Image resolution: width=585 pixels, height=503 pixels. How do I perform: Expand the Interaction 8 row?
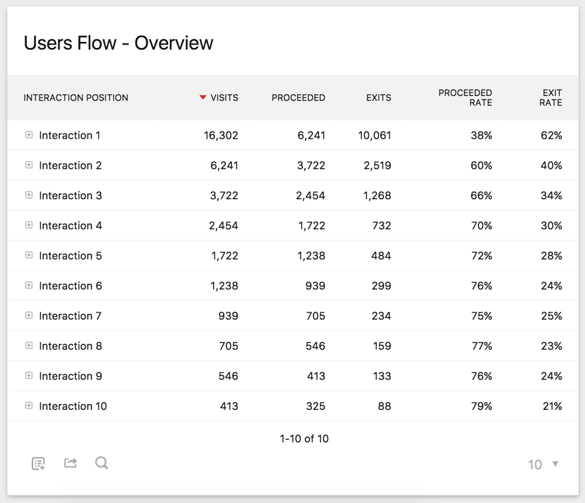(29, 345)
